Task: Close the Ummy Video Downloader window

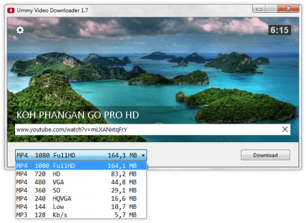Action: click(x=288, y=8)
